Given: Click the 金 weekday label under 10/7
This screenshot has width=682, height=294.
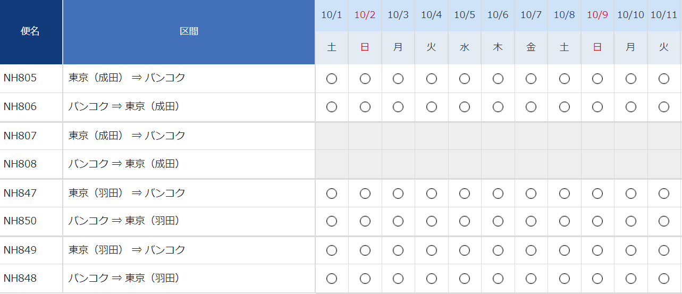Looking at the screenshot, I should (x=531, y=47).
